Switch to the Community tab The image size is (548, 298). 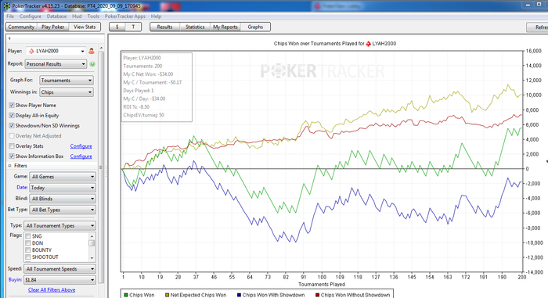(x=21, y=27)
